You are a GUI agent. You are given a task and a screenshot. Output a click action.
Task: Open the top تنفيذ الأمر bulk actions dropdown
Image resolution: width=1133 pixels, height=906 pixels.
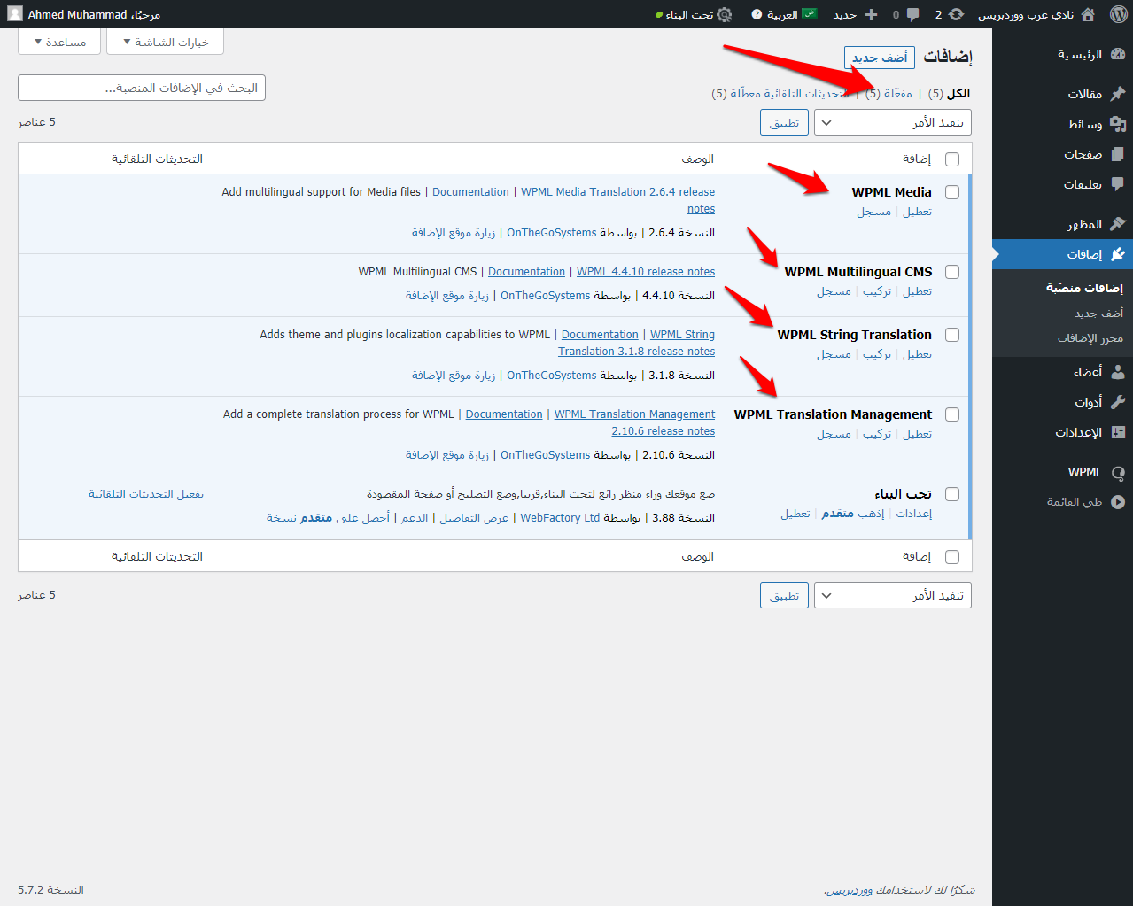(892, 123)
